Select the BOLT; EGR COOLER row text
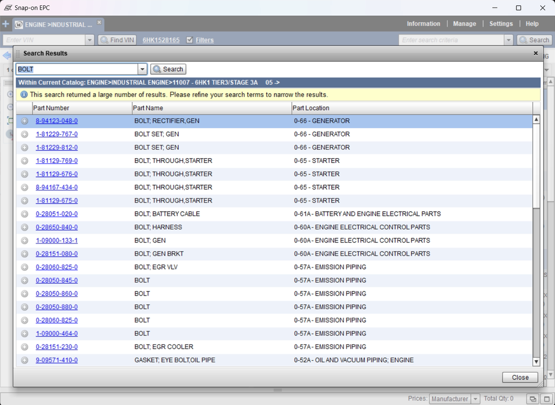The width and height of the screenshot is (555, 405). [164, 347]
